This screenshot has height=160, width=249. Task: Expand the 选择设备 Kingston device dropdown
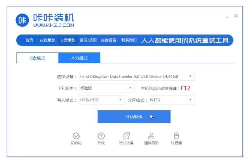[137, 77]
